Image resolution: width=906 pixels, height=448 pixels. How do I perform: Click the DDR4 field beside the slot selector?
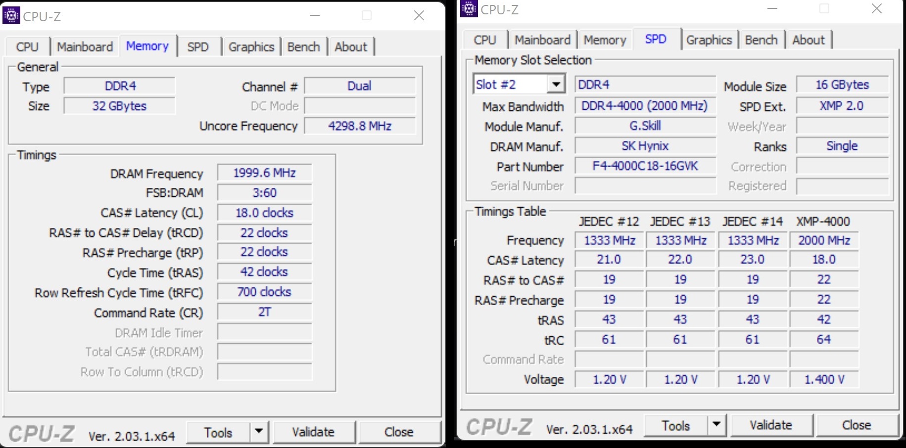[x=645, y=85]
